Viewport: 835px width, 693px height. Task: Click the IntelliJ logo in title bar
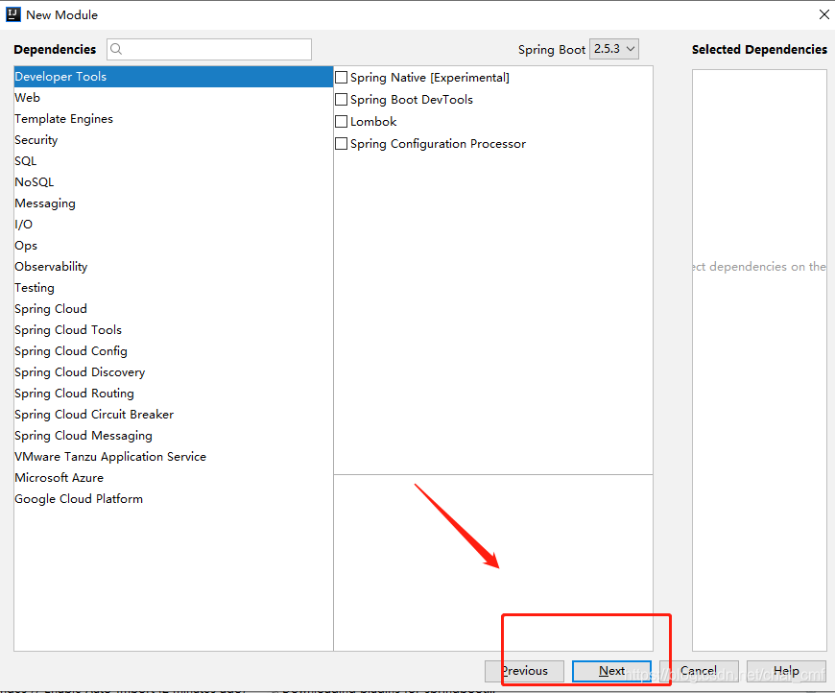tap(13, 14)
